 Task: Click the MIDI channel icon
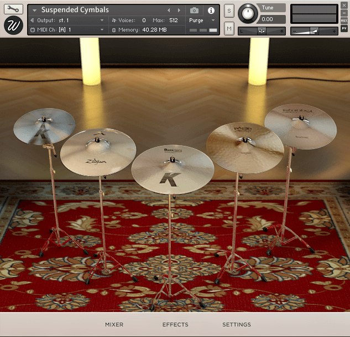33,30
